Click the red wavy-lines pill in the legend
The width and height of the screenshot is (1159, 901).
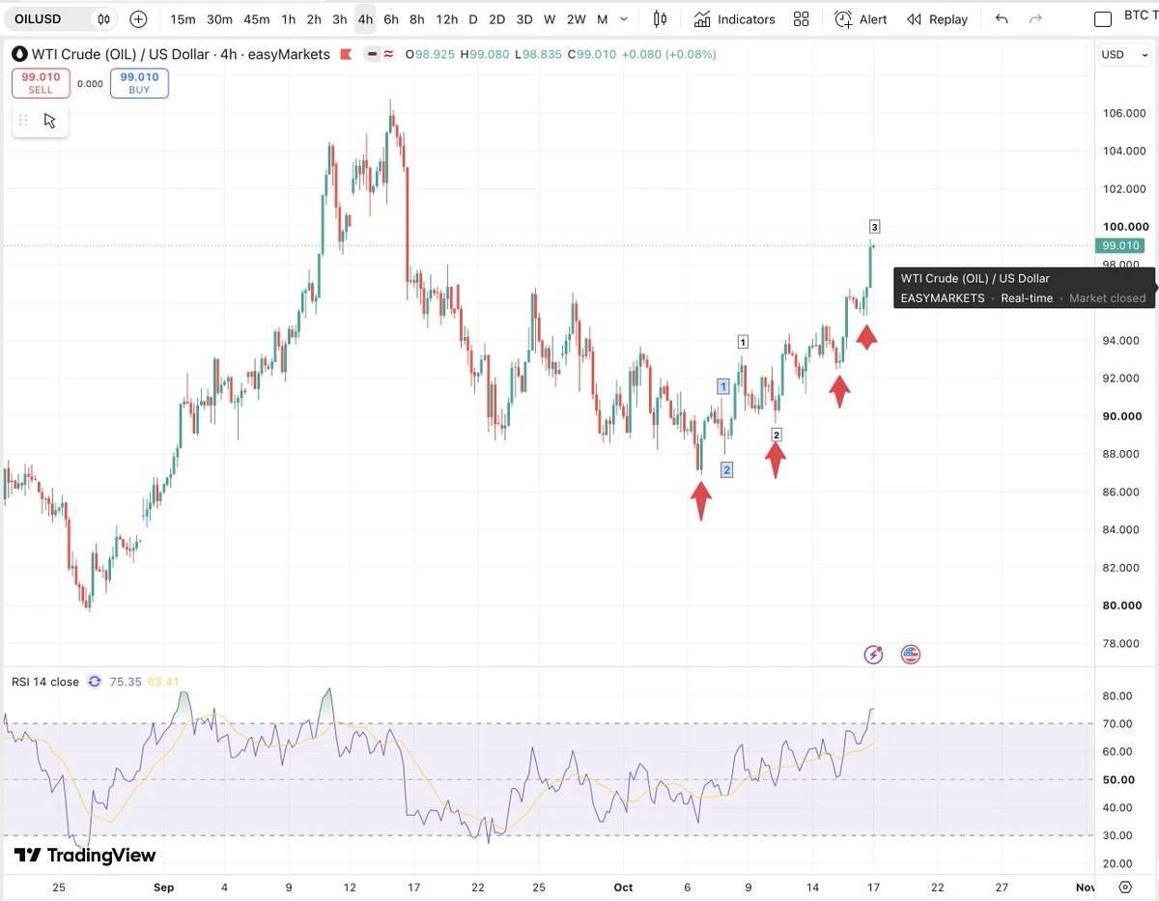click(x=389, y=54)
